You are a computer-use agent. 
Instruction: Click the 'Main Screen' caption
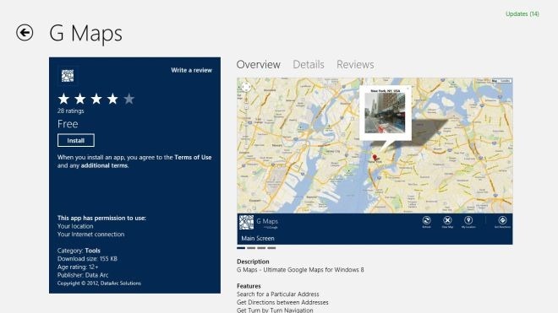258,239
